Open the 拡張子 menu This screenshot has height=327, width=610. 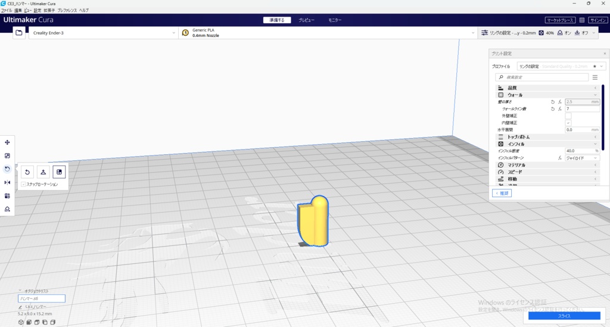tap(49, 11)
